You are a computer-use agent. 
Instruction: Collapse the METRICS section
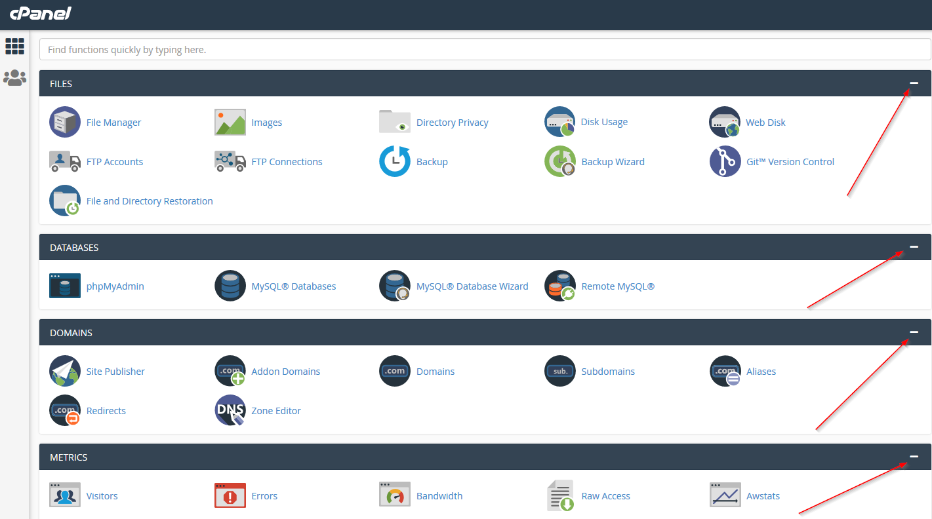(914, 457)
